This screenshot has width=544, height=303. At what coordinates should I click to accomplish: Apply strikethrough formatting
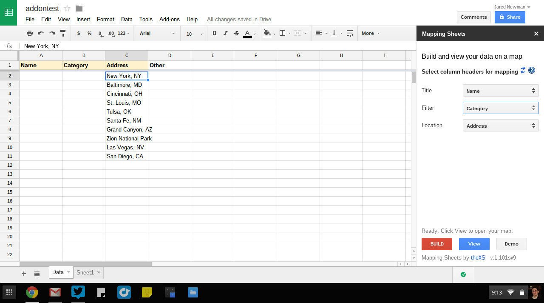pos(237,33)
